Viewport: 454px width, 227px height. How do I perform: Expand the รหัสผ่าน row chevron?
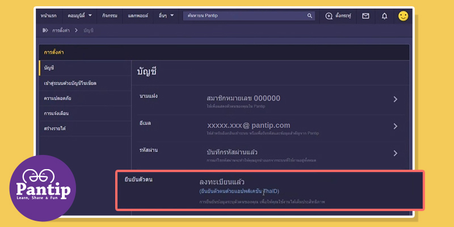tap(395, 153)
